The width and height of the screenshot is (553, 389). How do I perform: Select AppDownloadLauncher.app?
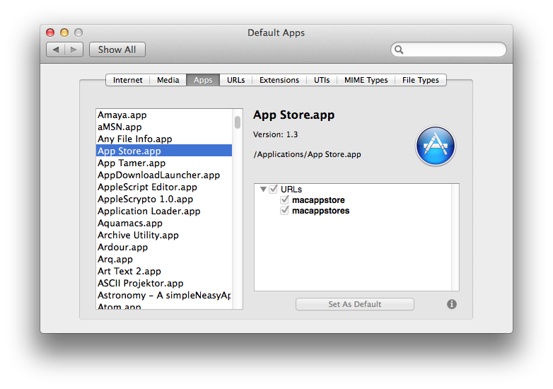pyautogui.click(x=164, y=175)
